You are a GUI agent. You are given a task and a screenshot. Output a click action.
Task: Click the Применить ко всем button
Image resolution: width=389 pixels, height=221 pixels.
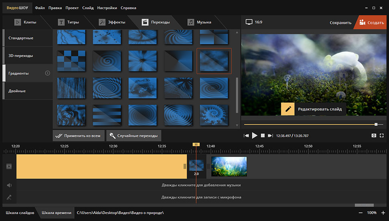(79, 136)
